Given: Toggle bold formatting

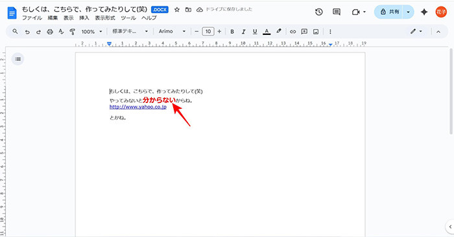Looking at the screenshot, I should (232, 32).
